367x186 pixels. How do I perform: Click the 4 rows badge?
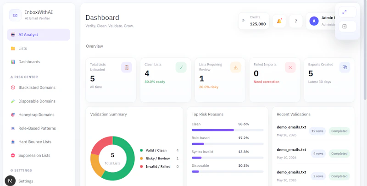coord(318,153)
